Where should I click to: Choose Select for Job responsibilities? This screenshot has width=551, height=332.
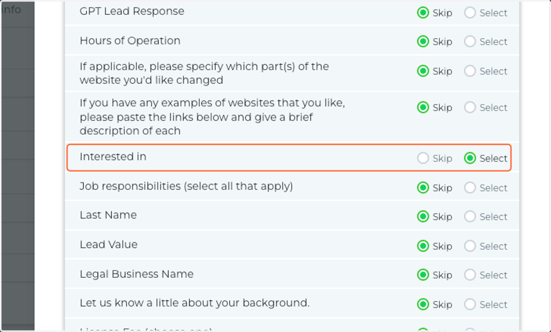pyautogui.click(x=470, y=188)
